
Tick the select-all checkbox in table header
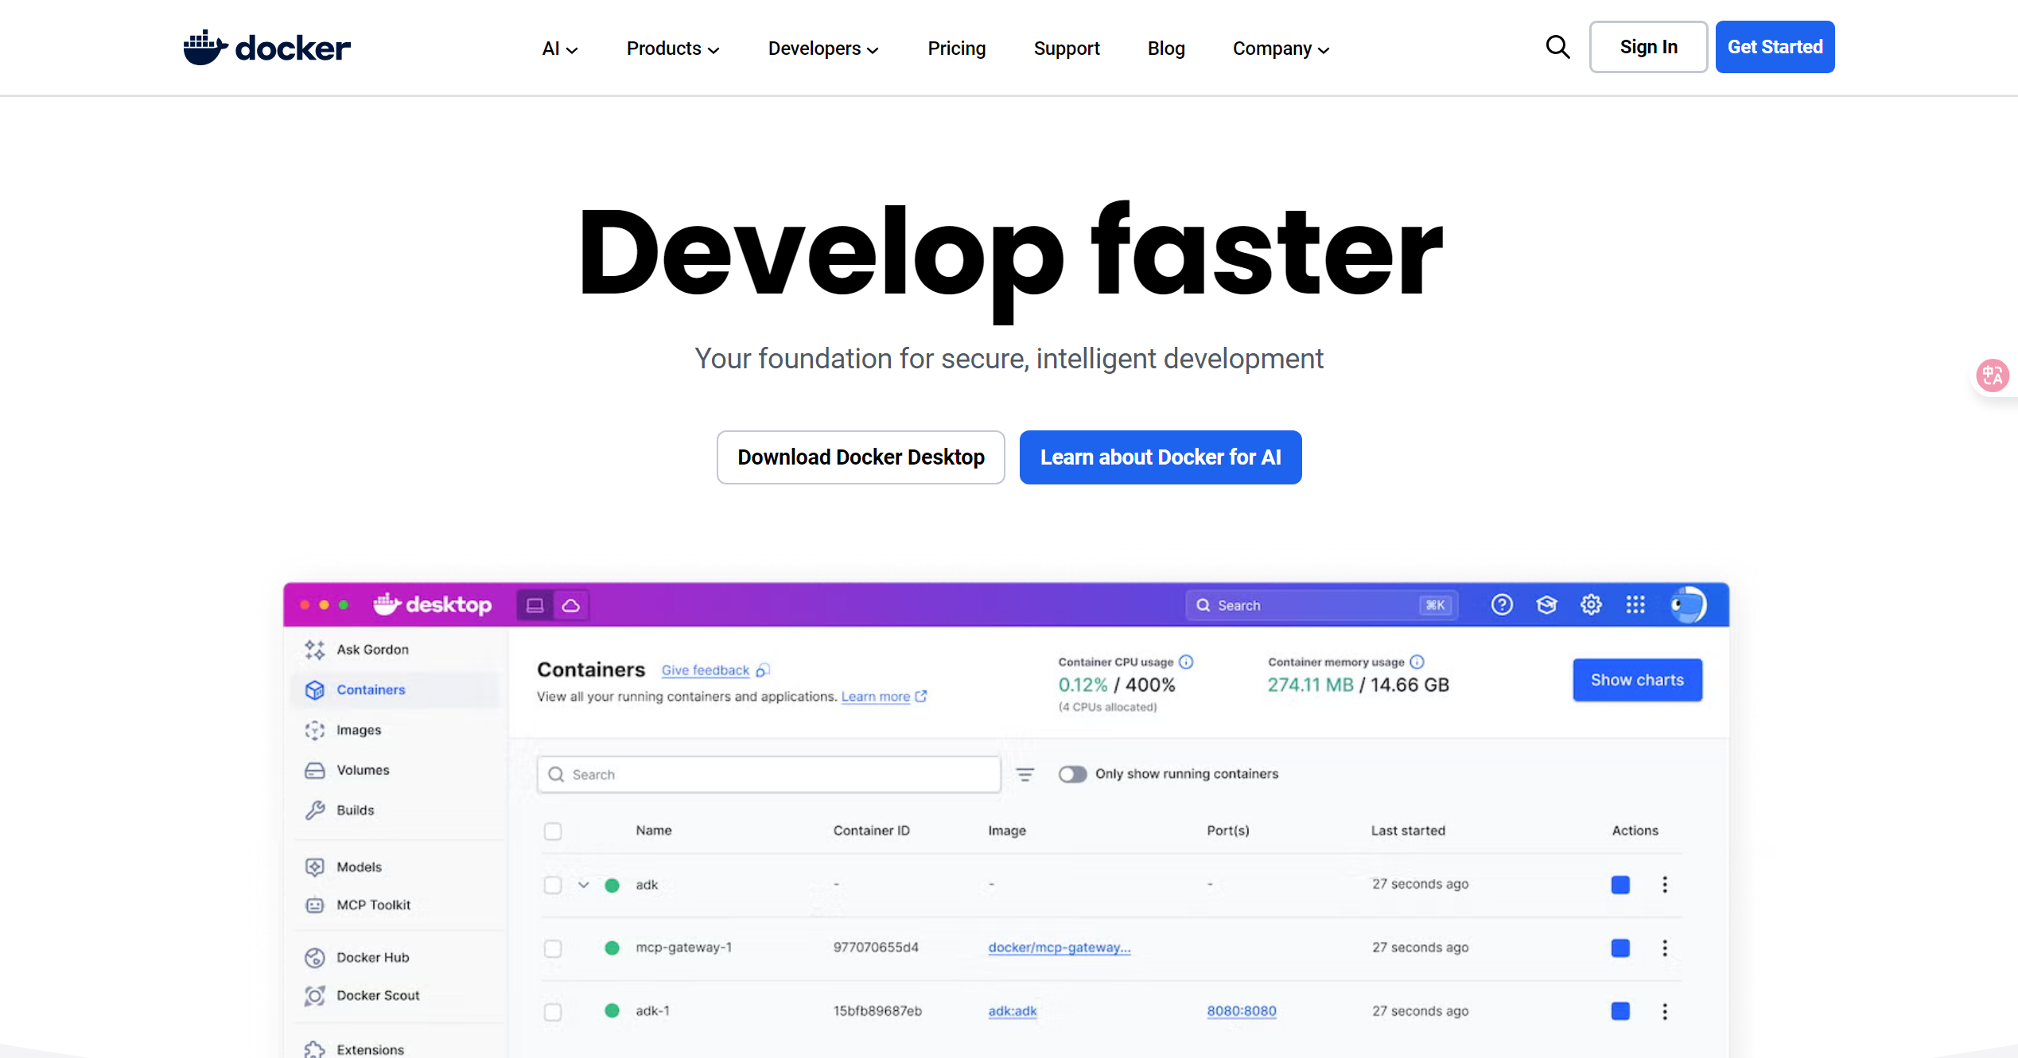tap(553, 831)
